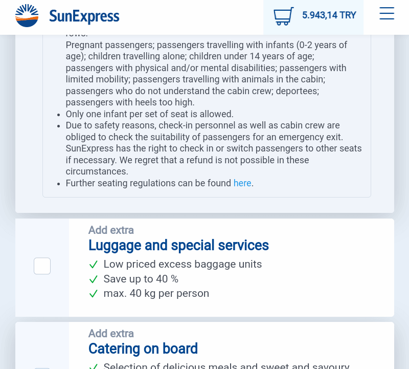Select "Add extra" label above Luggage heading
The image size is (409, 369).
[x=111, y=230]
